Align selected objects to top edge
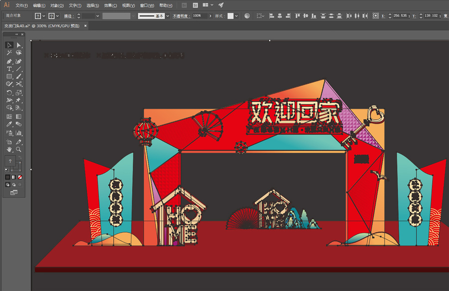The image size is (449, 291). 297,16
